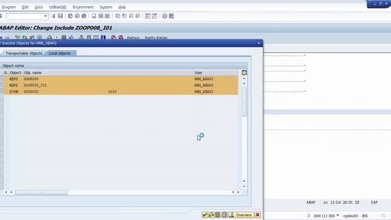Click the cpidev03 server name in status bar
Viewport: 391px width, 220px height.
350,216
